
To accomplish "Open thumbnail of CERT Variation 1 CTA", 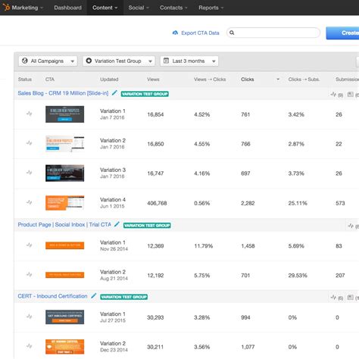I will (x=64, y=317).
